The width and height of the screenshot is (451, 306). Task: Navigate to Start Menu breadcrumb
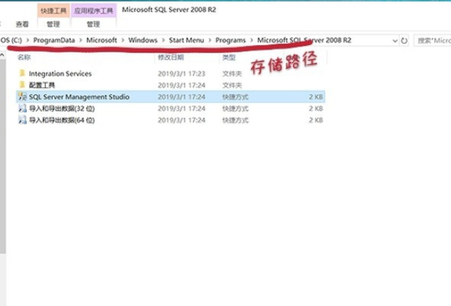pos(186,41)
